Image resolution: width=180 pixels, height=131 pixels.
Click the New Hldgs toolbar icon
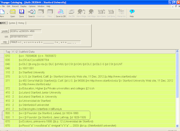point(81,13)
